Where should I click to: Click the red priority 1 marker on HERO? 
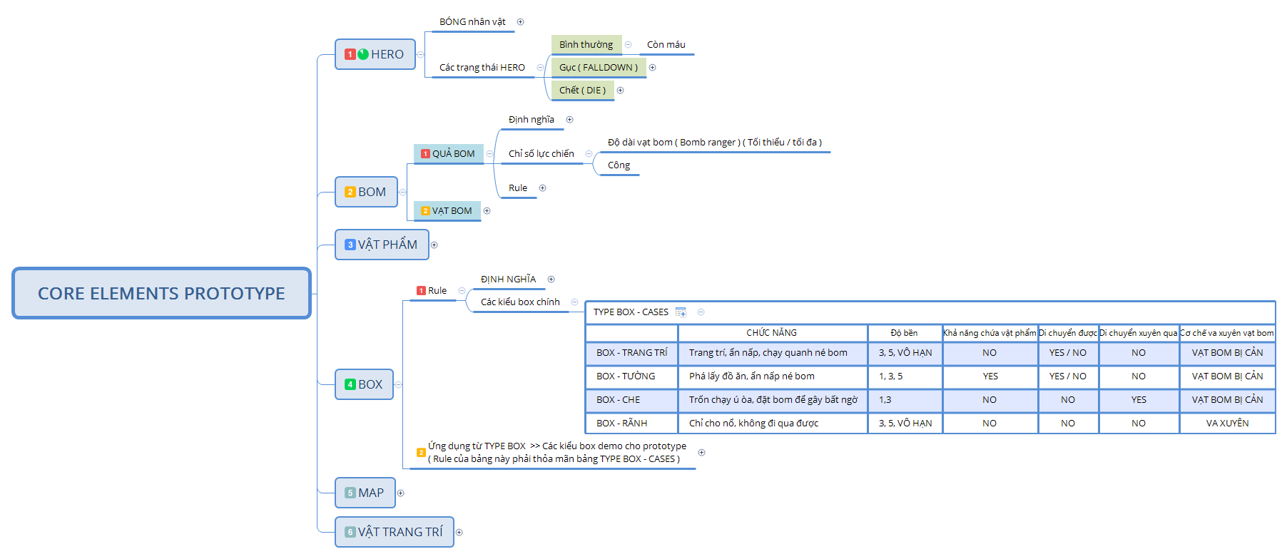tap(350, 54)
